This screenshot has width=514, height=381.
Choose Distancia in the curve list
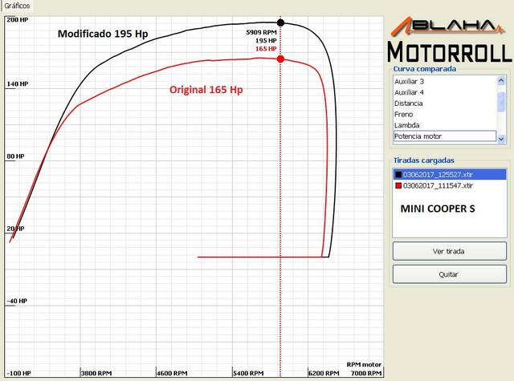[x=410, y=103]
